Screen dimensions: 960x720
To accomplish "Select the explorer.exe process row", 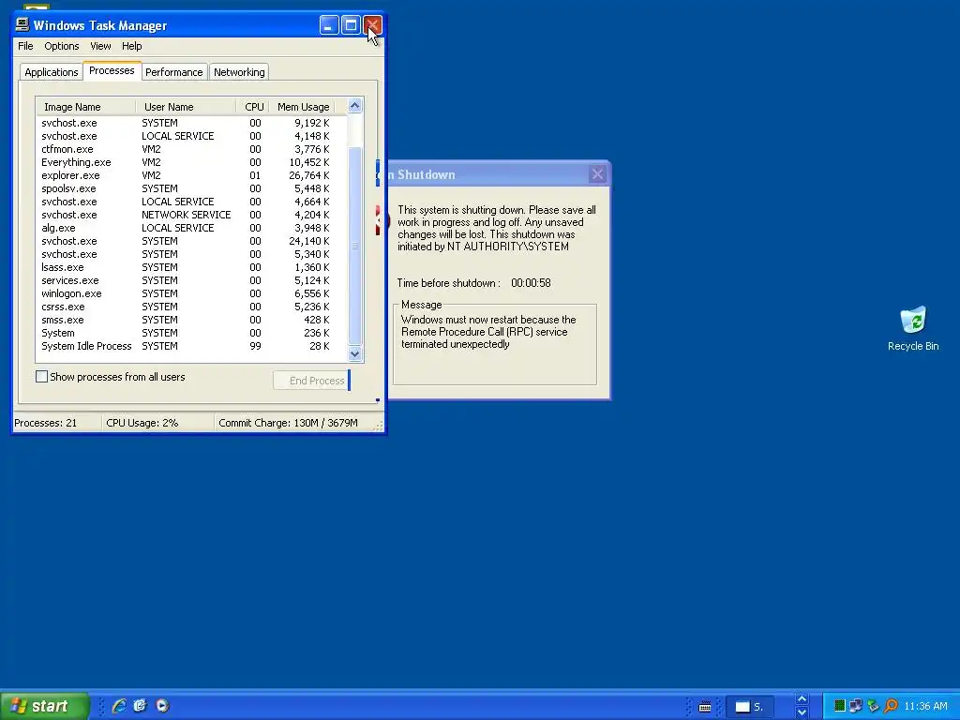I will [x=191, y=175].
